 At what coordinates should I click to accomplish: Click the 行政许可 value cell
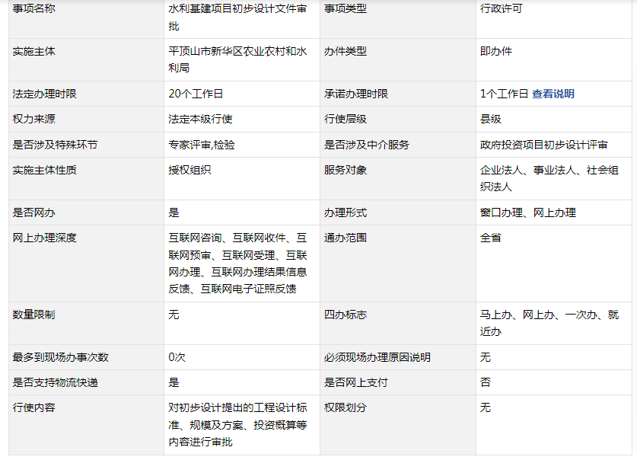[x=502, y=9]
